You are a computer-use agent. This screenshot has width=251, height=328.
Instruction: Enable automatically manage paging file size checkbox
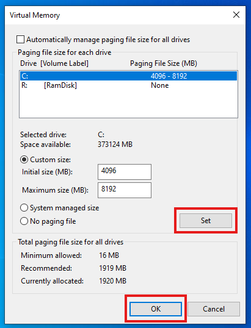pos(20,40)
